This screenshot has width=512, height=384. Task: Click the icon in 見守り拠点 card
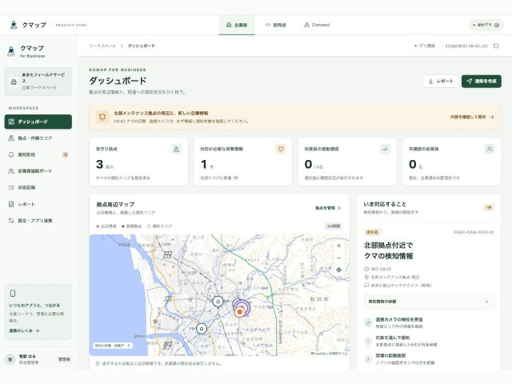click(176, 150)
